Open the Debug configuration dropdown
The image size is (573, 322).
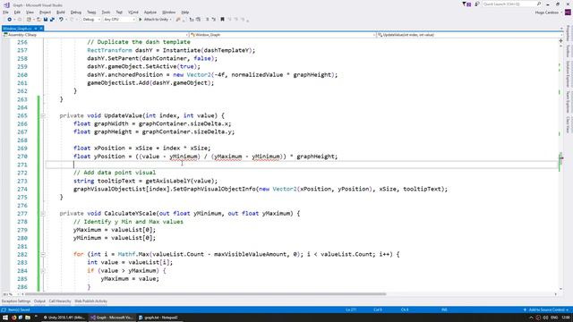[91, 20]
